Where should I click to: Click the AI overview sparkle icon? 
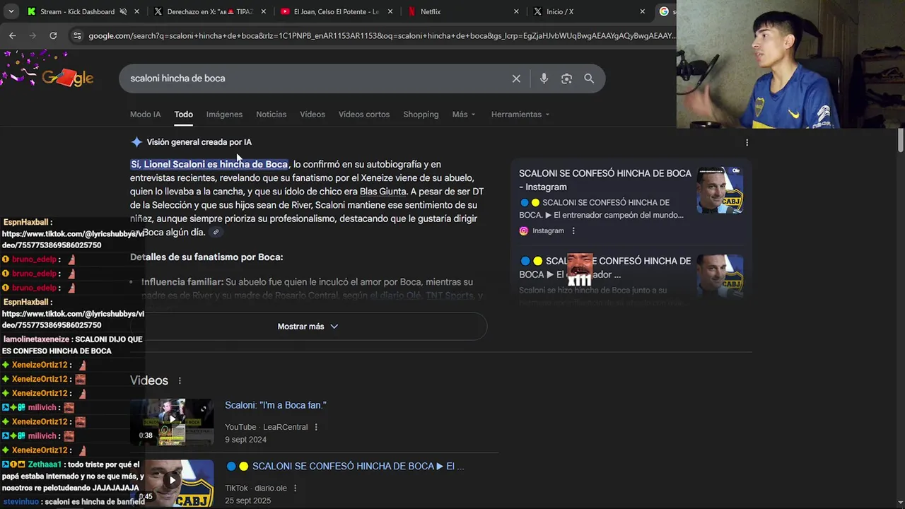[136, 142]
